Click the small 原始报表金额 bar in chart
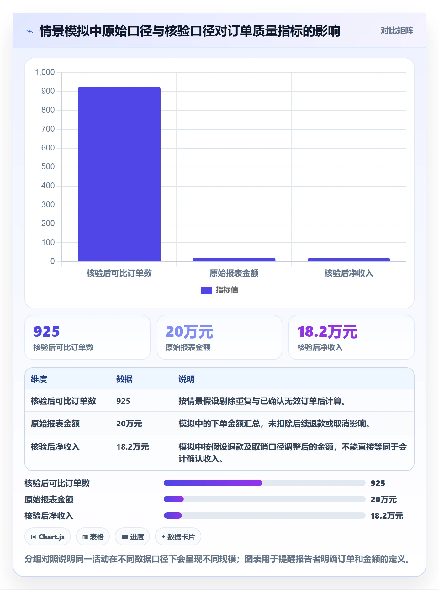Screen dimensions: 439x590 coord(234,260)
